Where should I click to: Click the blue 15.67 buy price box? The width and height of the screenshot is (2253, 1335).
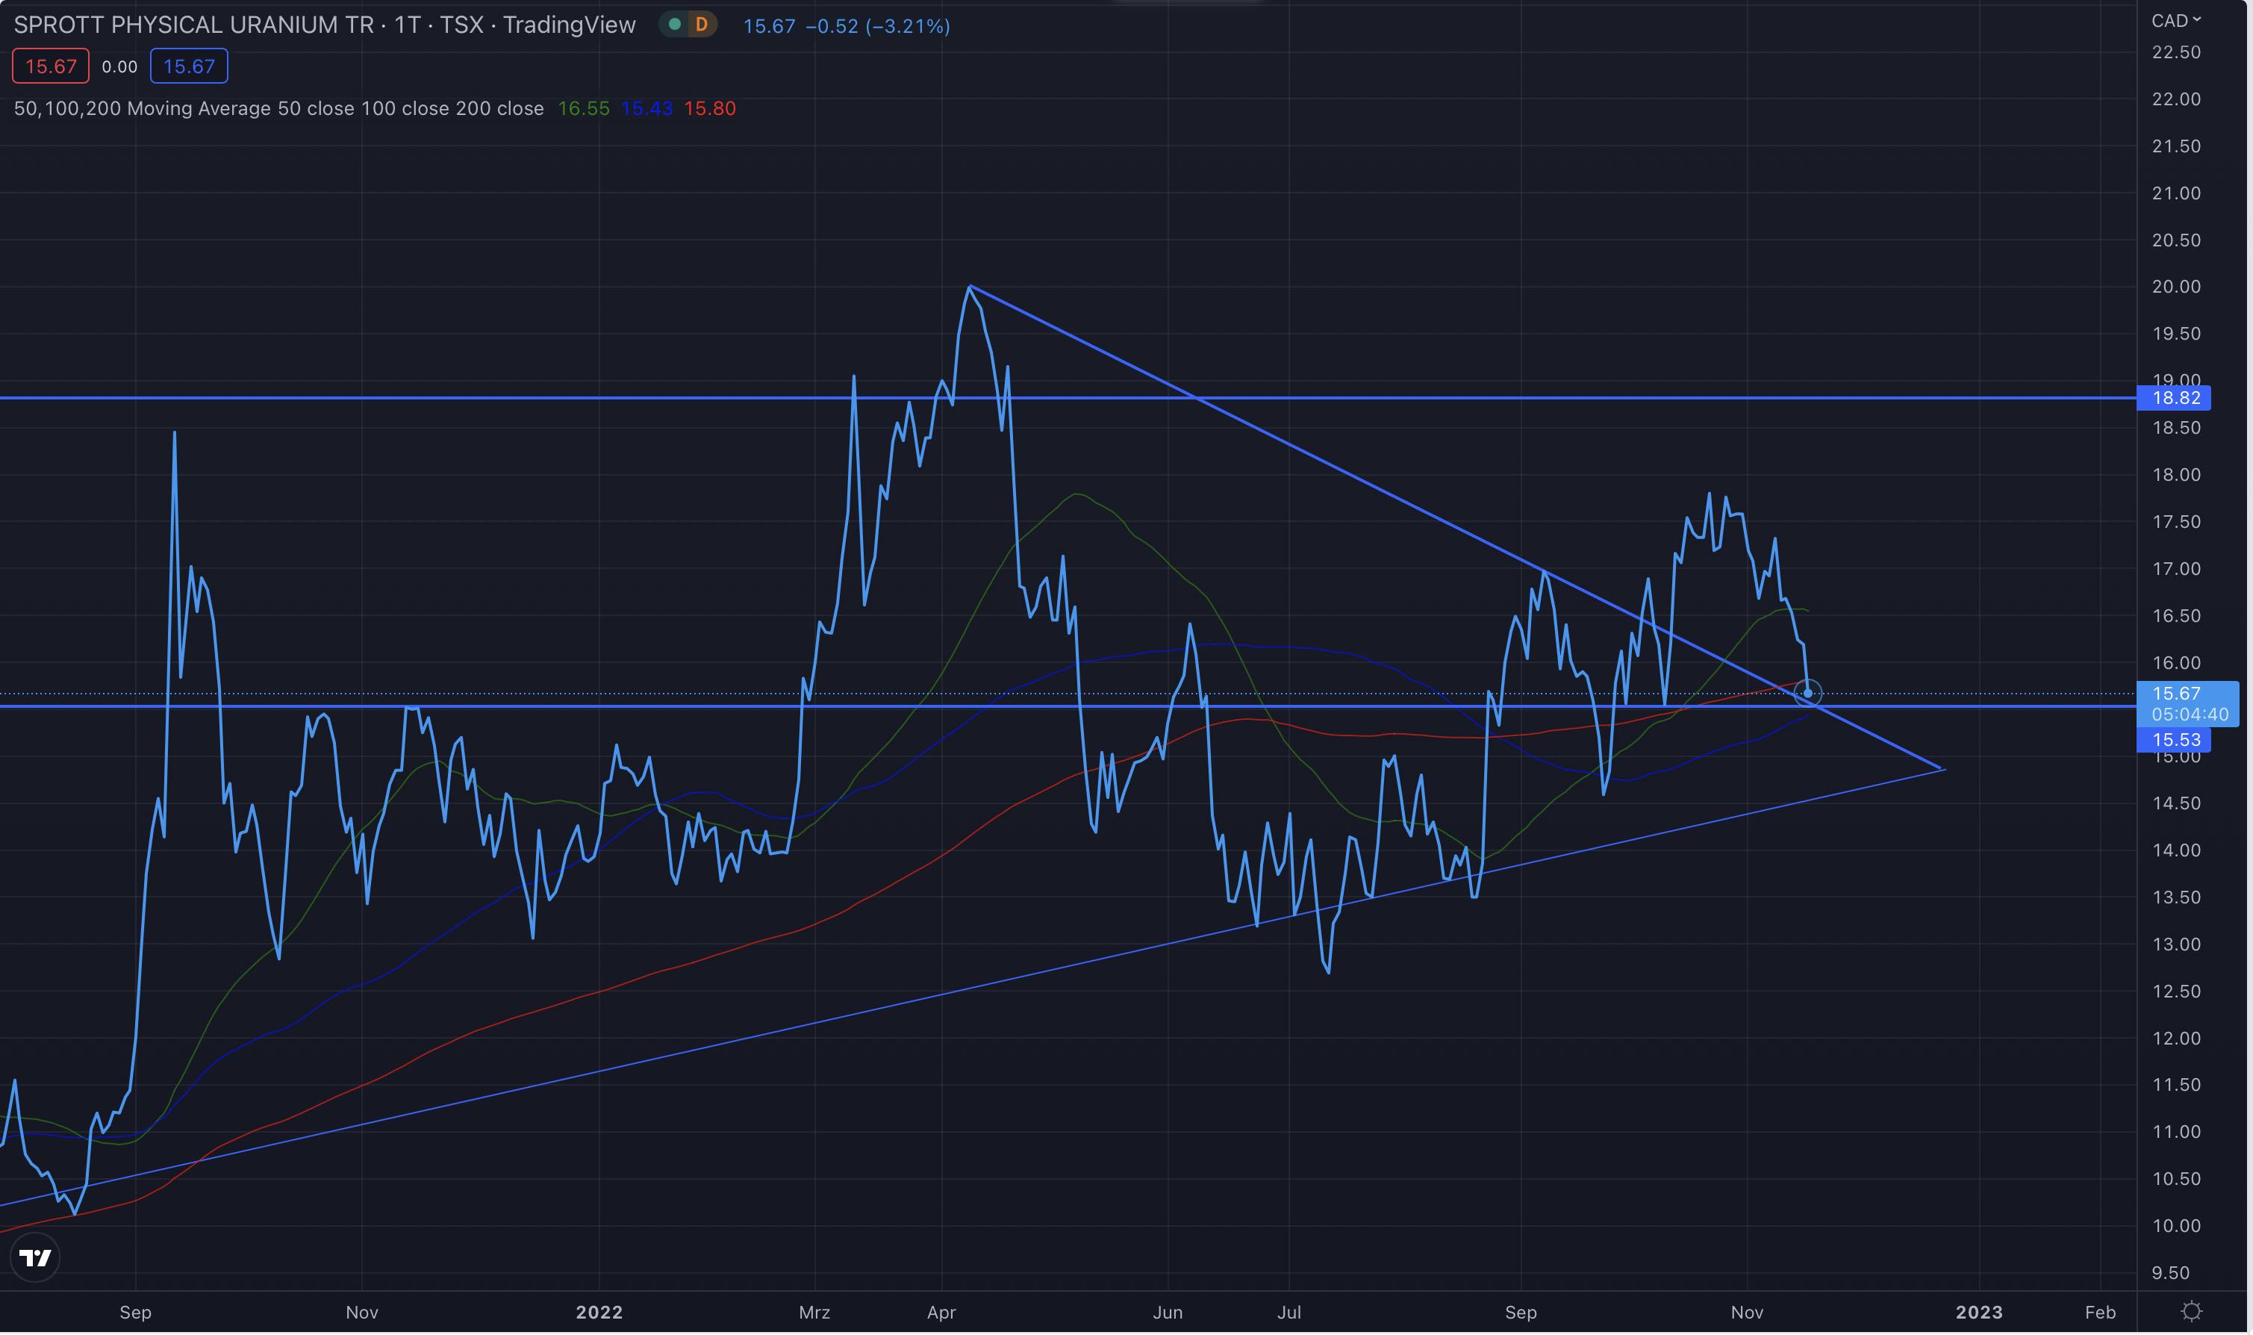[189, 66]
